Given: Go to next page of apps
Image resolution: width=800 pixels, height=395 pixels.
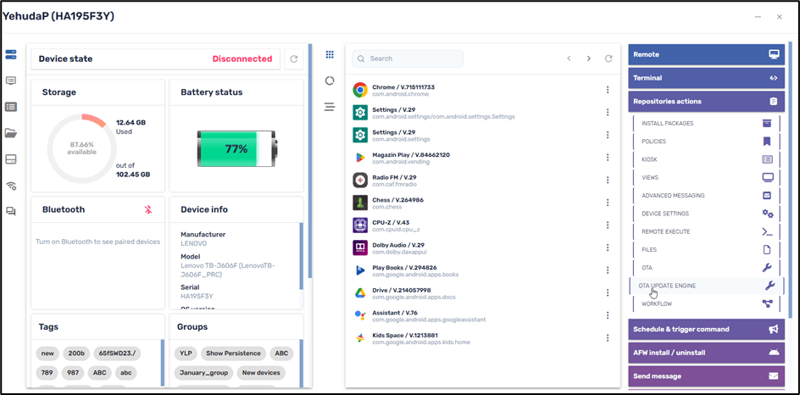Looking at the screenshot, I should pyautogui.click(x=589, y=58).
